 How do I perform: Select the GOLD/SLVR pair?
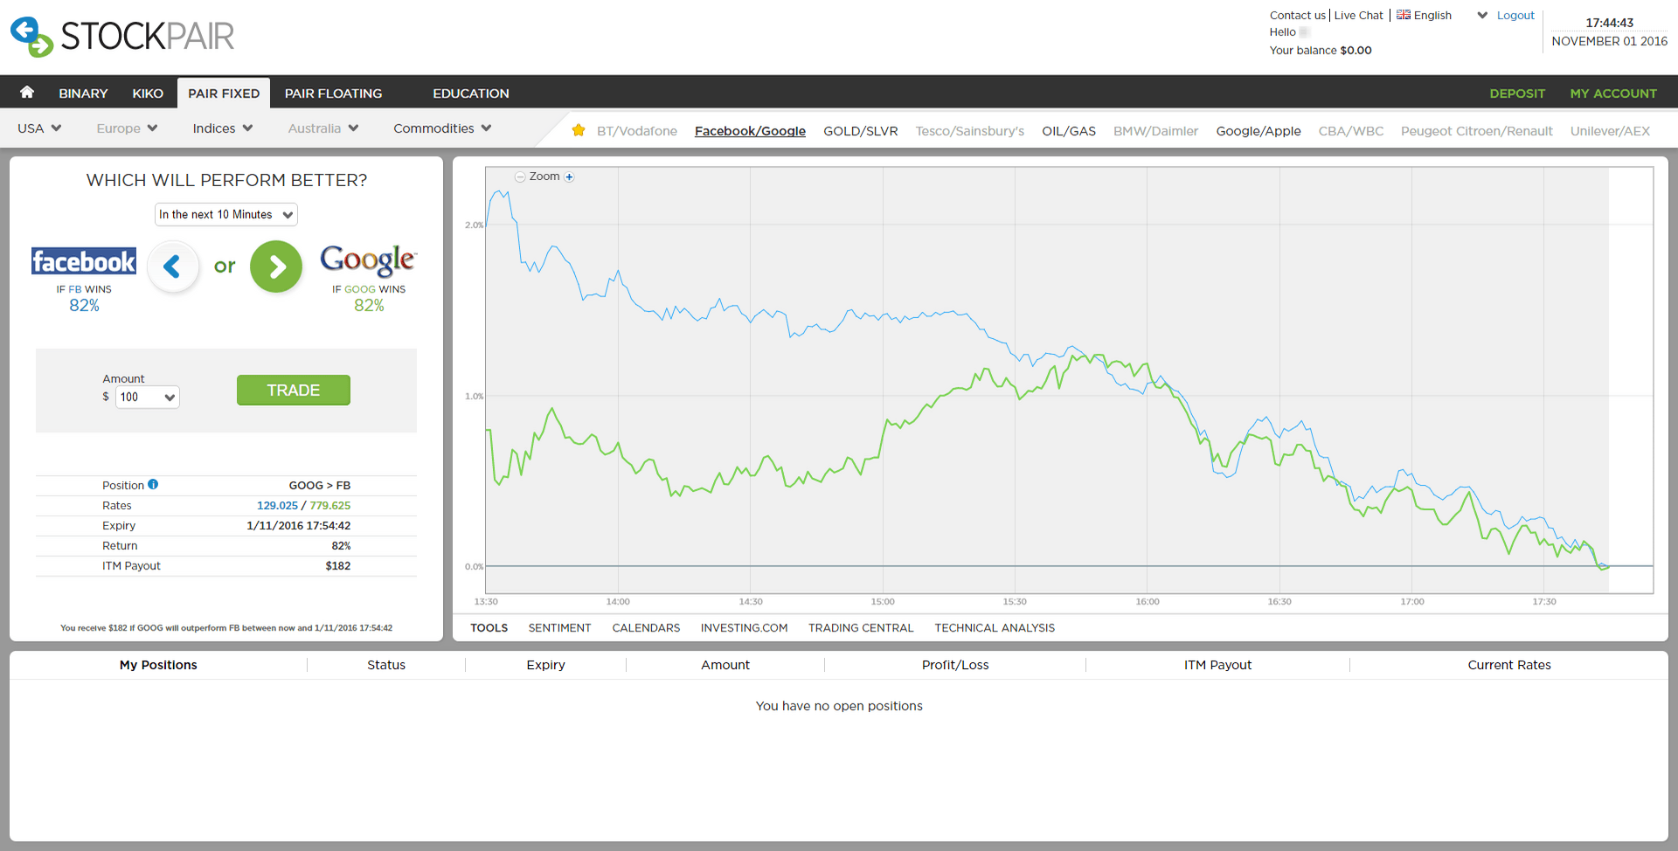click(x=861, y=131)
